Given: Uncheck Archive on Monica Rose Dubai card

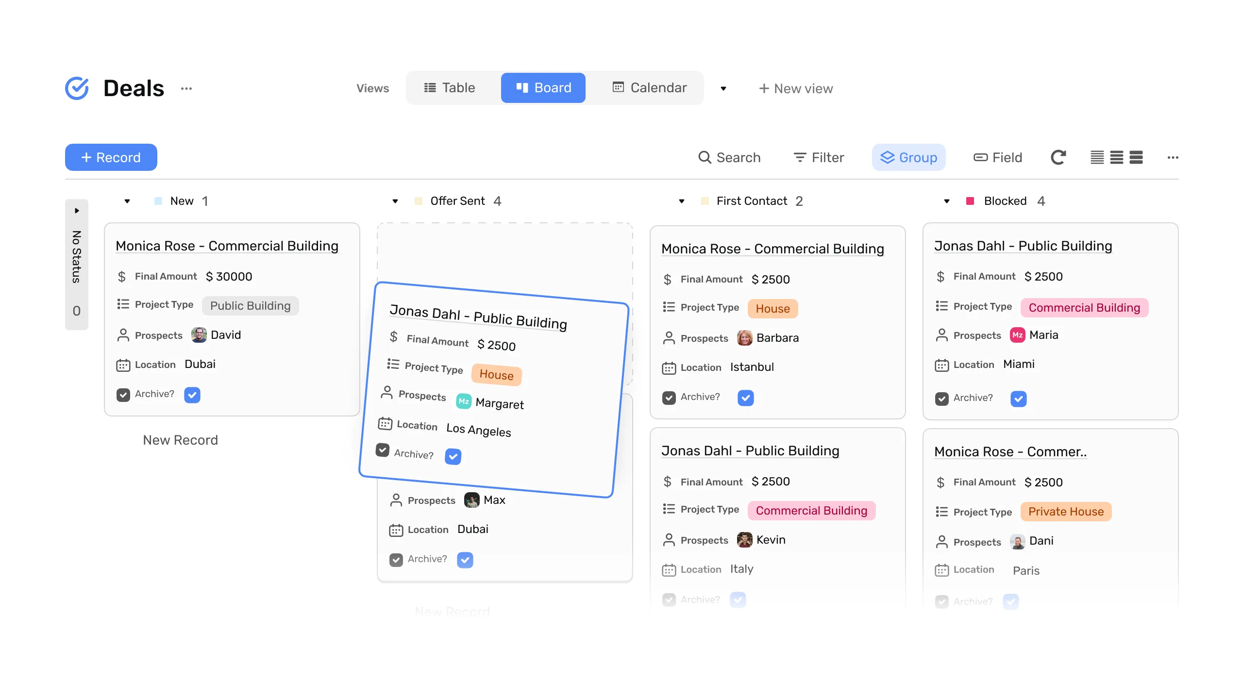Looking at the screenshot, I should [192, 395].
